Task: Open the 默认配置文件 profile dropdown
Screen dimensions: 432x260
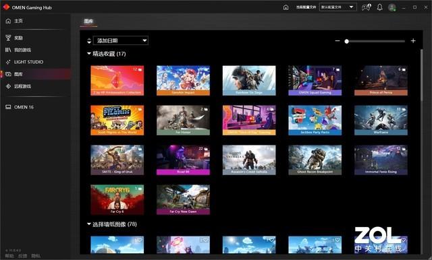Action: pos(337,7)
